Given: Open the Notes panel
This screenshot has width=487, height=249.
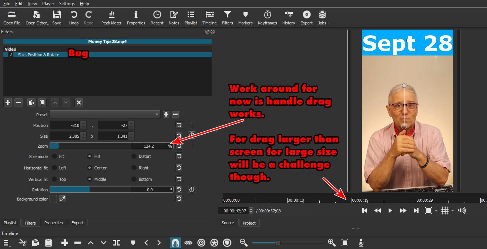Looking at the screenshot, I should (174, 17).
